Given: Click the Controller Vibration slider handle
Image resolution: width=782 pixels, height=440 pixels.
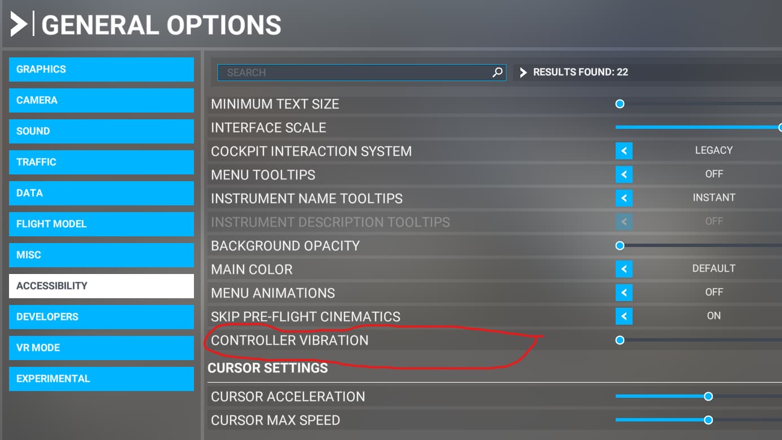Looking at the screenshot, I should tap(620, 340).
